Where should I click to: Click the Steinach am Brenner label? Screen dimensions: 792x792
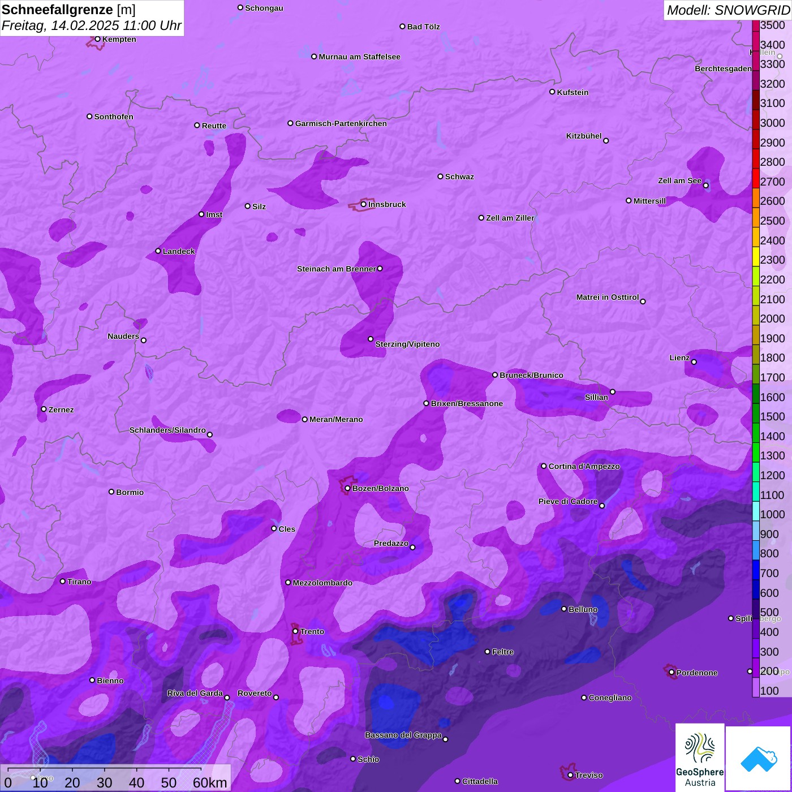(337, 269)
